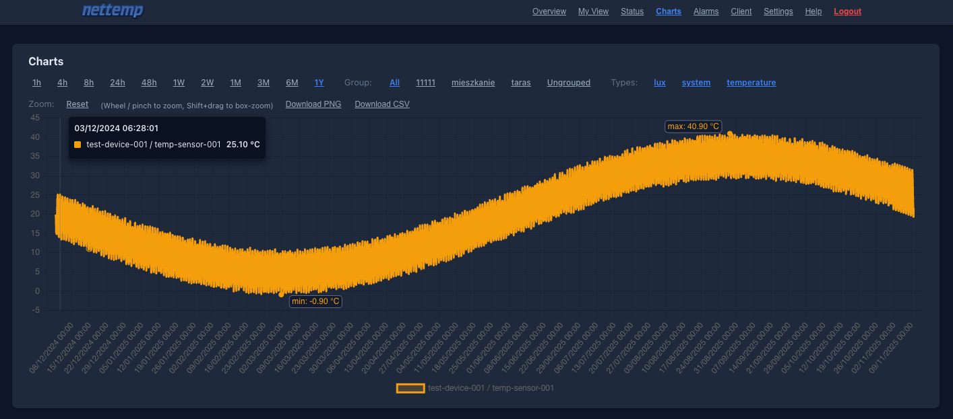Select the 6M time range
The height and width of the screenshot is (419, 953).
click(292, 82)
